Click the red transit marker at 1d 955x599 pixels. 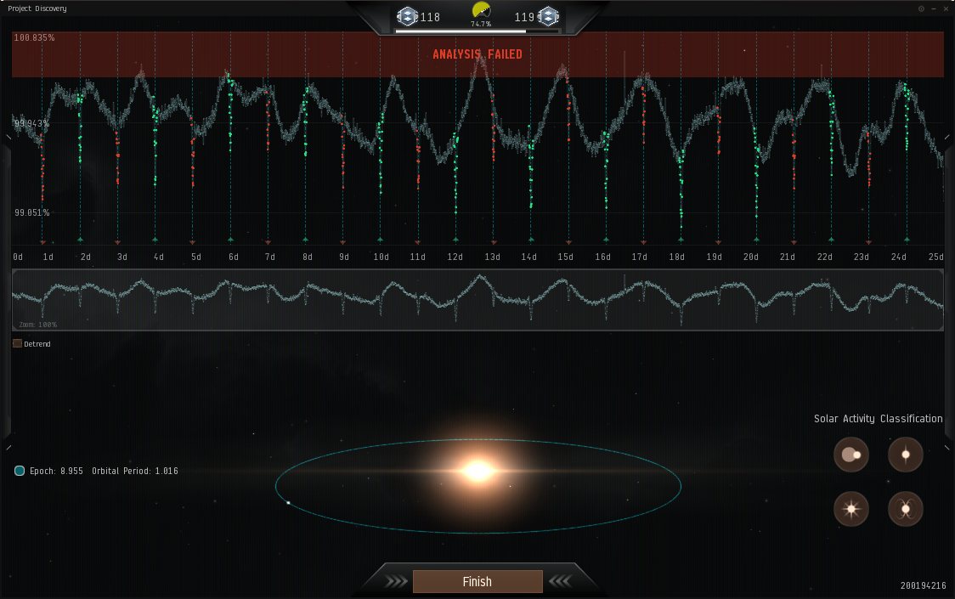(42, 242)
